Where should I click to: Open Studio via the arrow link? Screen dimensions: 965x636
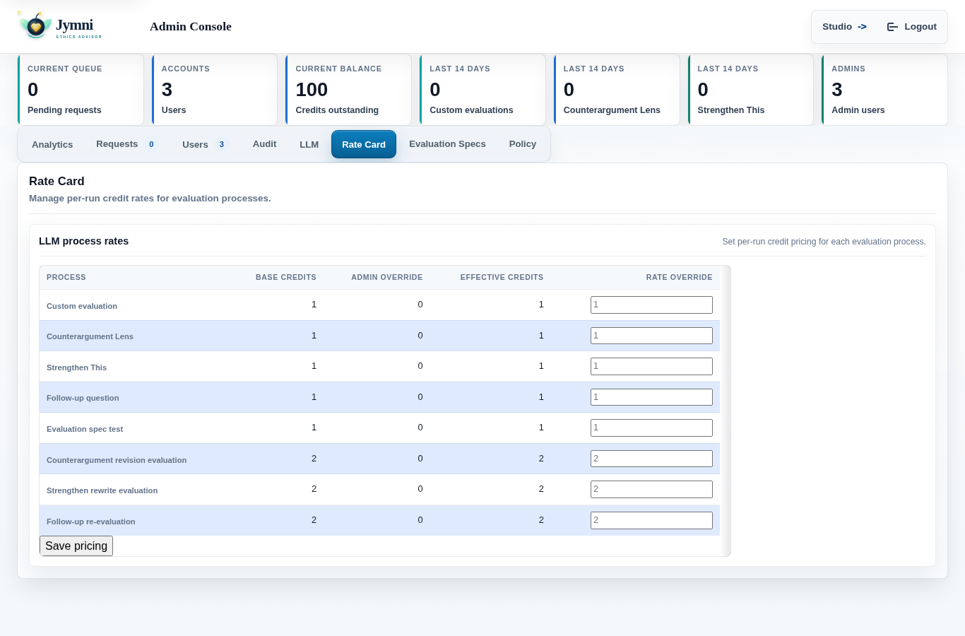click(x=844, y=27)
